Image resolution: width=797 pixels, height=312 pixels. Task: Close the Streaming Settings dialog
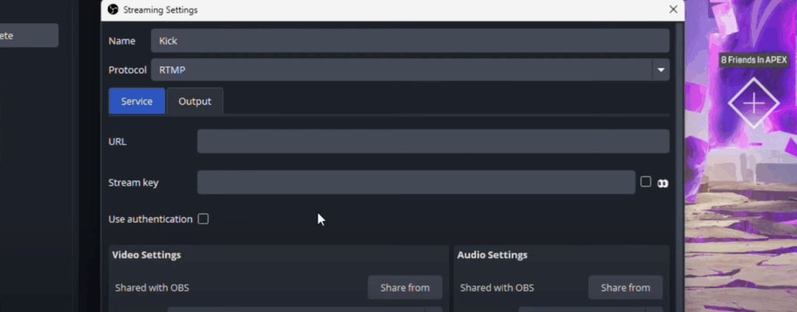coord(673,9)
